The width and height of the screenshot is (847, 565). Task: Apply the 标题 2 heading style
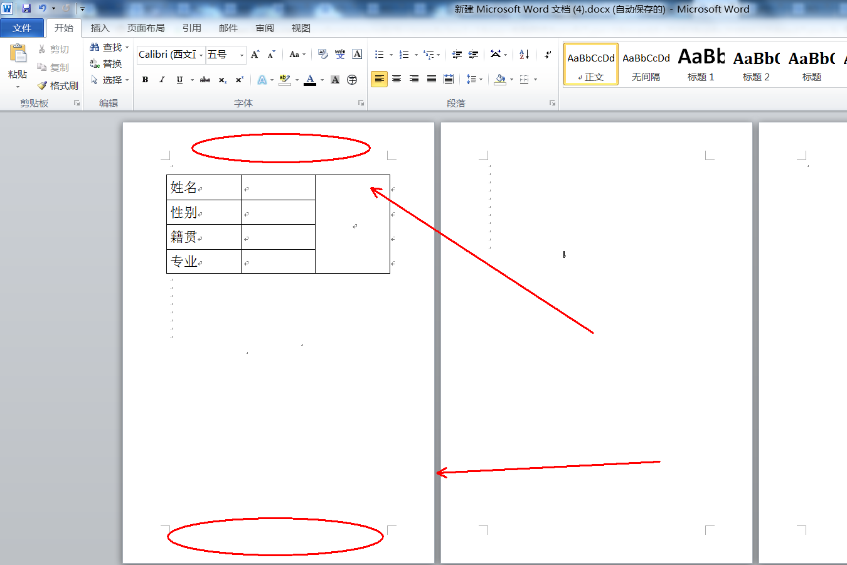point(756,64)
